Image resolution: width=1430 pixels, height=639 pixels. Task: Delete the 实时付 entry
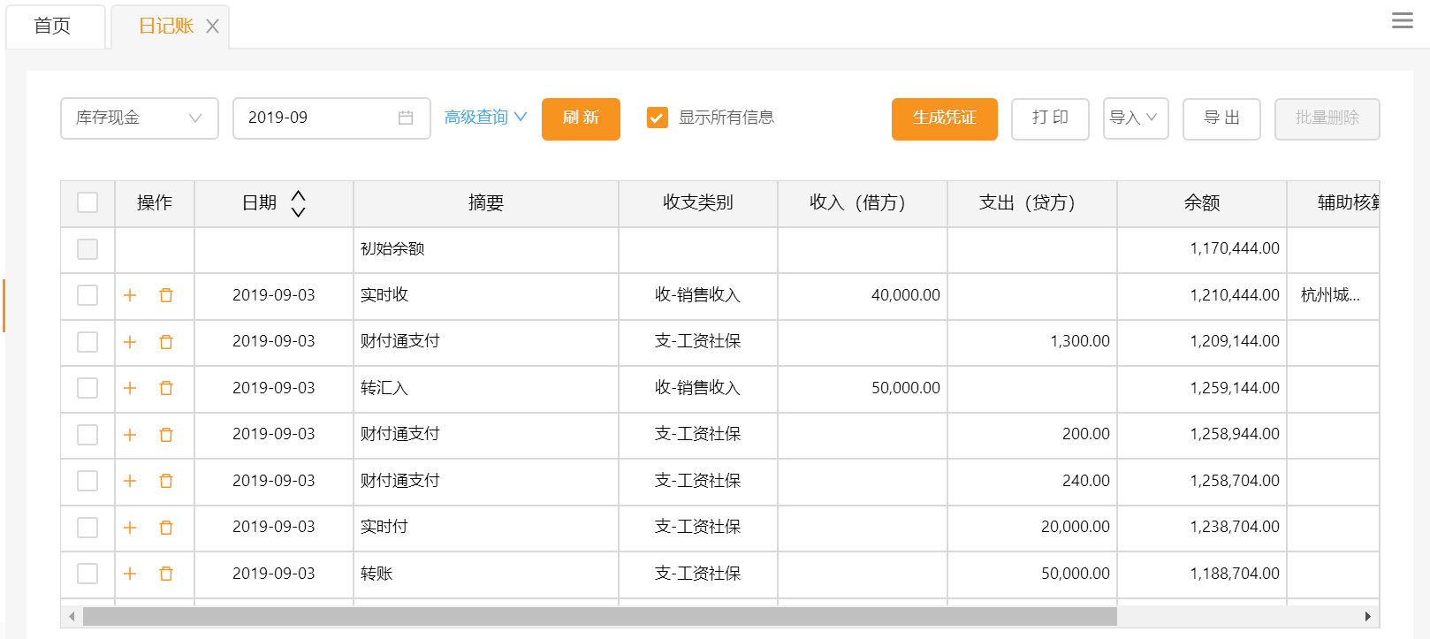[x=166, y=528]
